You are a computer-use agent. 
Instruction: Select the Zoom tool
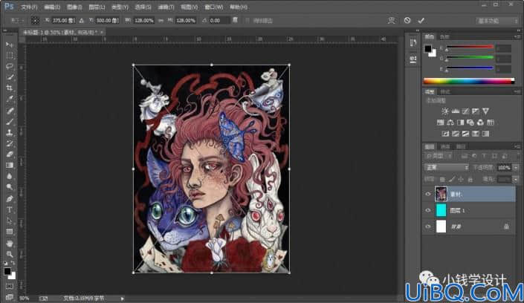point(10,254)
